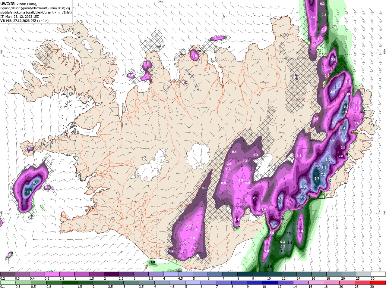Pick the medium green 0.5 rain legend swatch
The height and width of the screenshot is (289, 386).
[39, 283]
